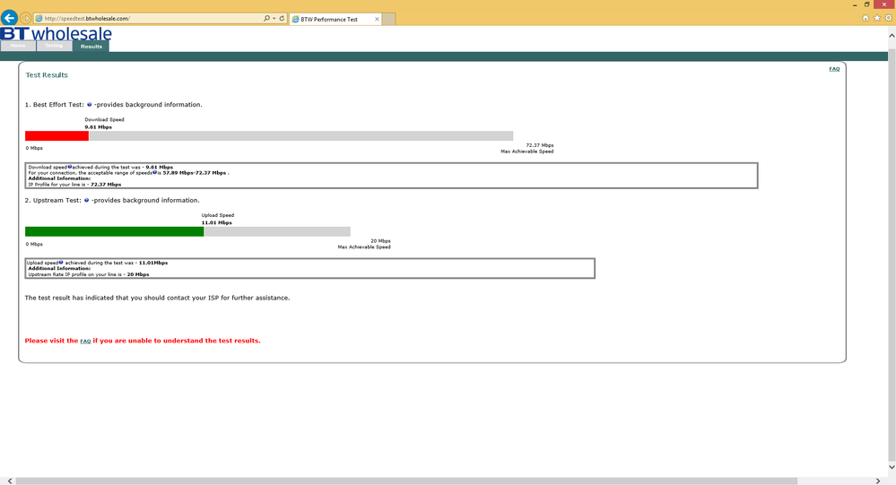896x485 pixels.
Task: Open the FAQ link at top right
Action: click(834, 69)
